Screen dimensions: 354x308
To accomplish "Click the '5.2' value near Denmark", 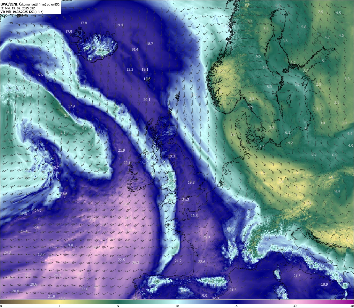I will coord(262,147).
